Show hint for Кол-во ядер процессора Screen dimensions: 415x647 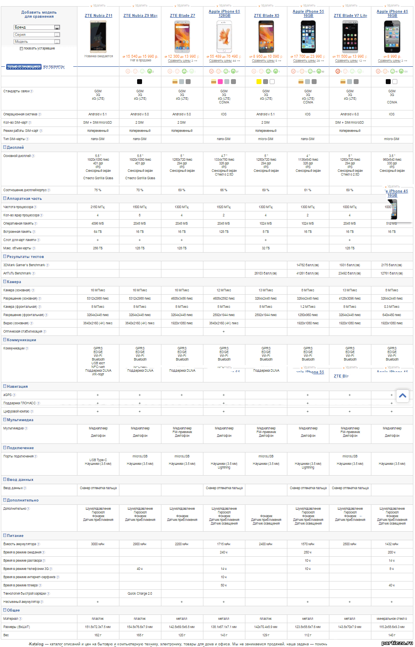pyautogui.click(x=41, y=216)
